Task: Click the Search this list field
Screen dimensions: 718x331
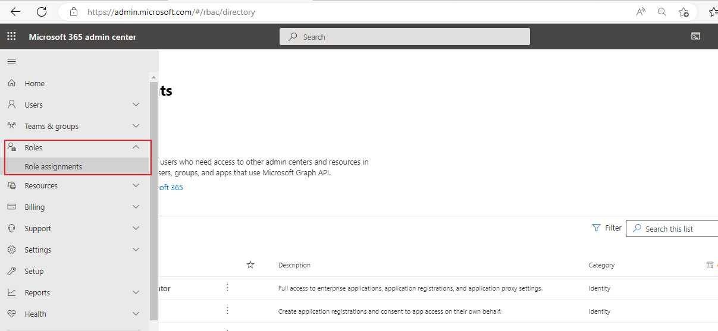Action: click(x=672, y=228)
